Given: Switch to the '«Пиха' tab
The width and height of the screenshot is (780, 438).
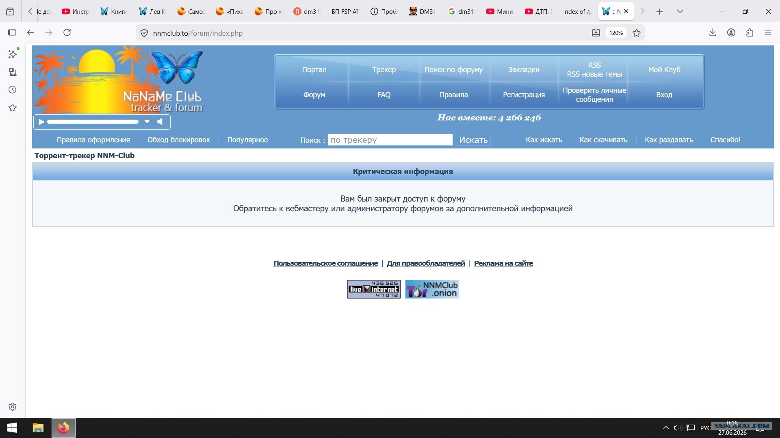Looking at the screenshot, I should pos(230,11).
